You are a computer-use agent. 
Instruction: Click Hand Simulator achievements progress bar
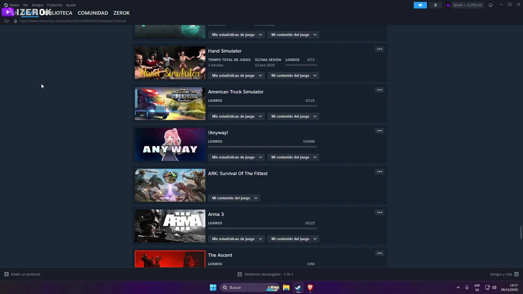(x=301, y=65)
